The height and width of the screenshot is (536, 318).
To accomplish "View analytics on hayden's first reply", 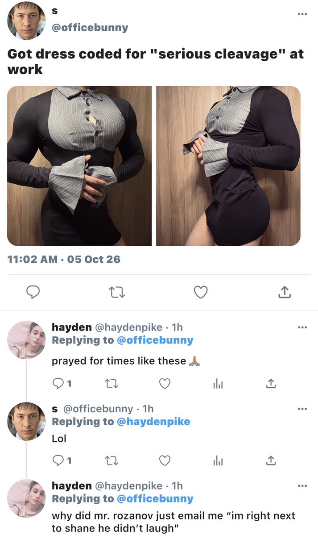I will (217, 384).
